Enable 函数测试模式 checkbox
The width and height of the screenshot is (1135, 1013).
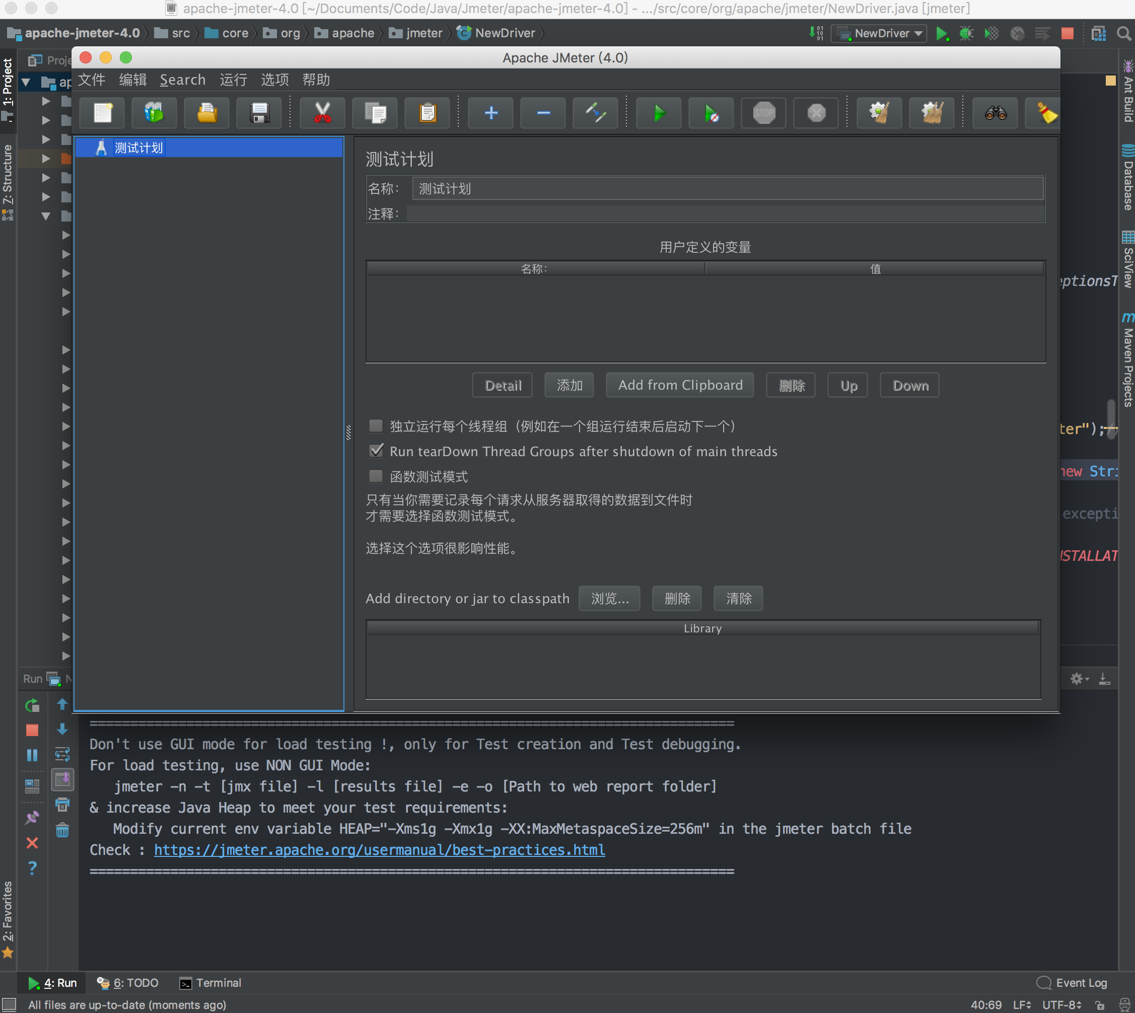376,476
